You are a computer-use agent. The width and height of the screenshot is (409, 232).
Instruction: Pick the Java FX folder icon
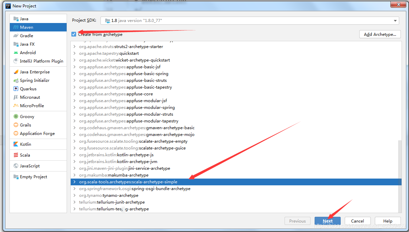pos(16,44)
